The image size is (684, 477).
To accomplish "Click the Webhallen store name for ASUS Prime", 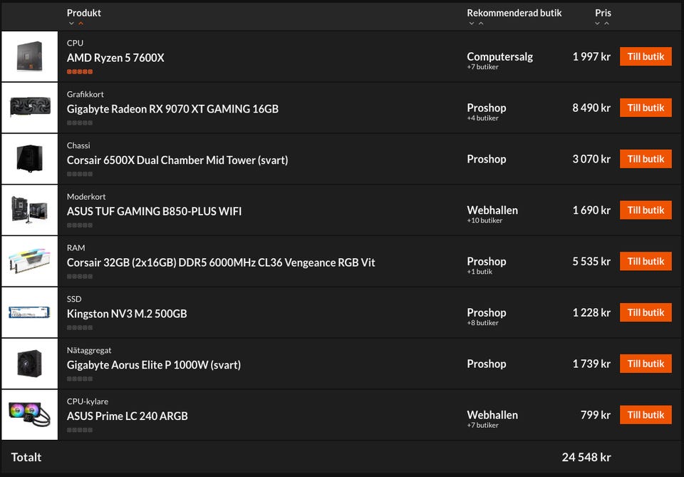I will tap(492, 415).
